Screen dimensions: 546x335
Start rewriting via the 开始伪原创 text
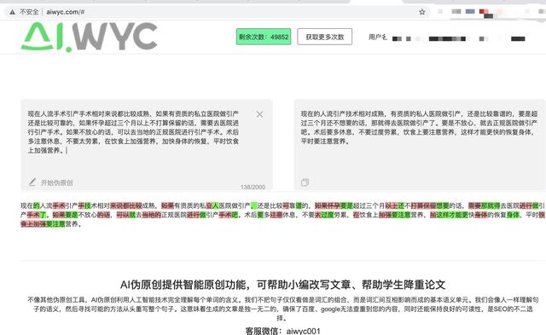point(57,182)
